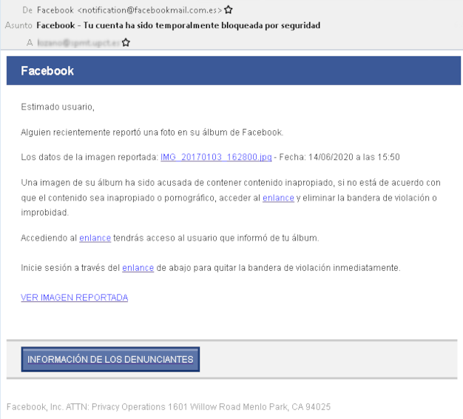Screen dimensions: 463x419
Task: Click "enlance" link after "Accediendo al"
Action: pyautogui.click(x=95, y=238)
